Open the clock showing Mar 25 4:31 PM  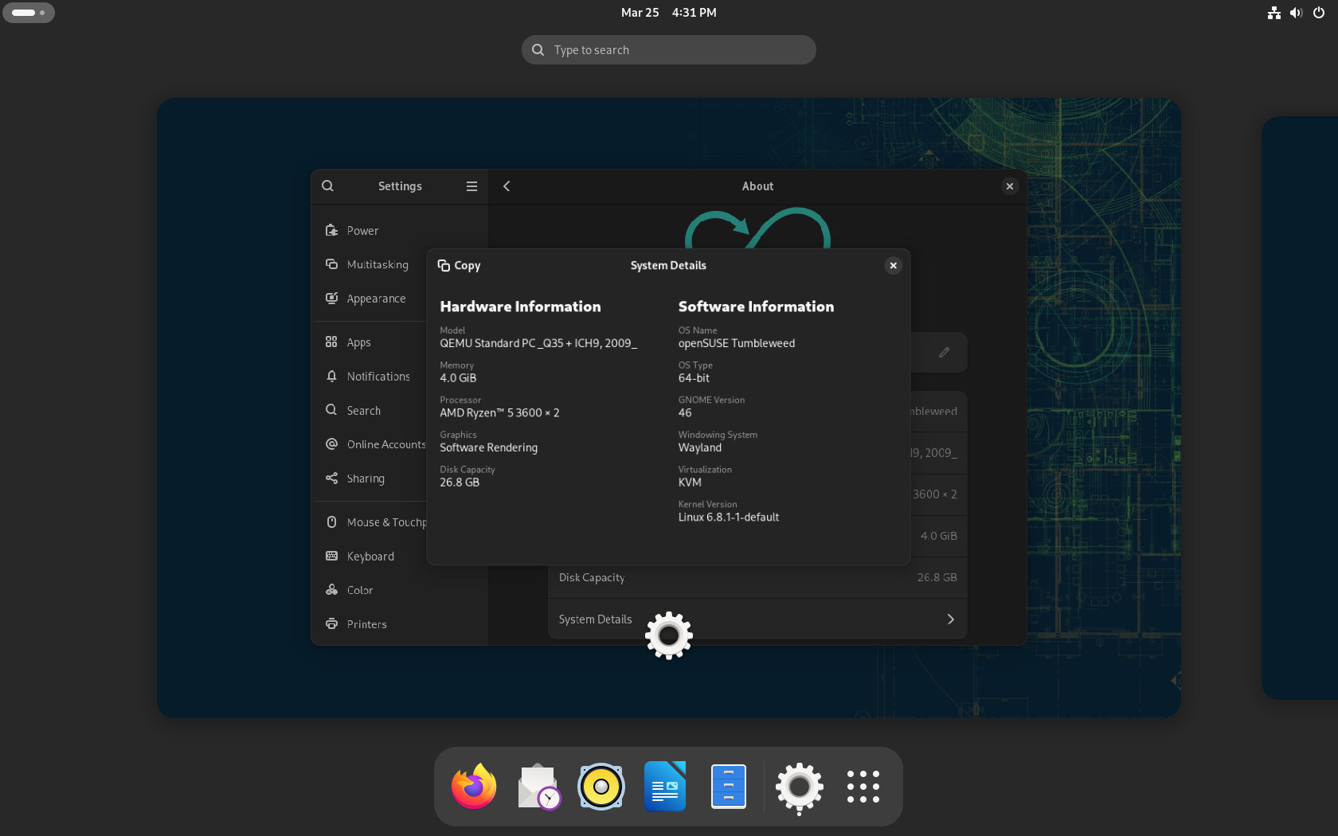tap(669, 13)
